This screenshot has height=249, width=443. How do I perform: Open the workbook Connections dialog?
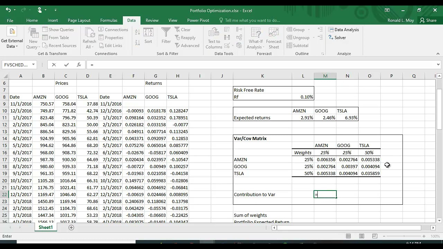[x=113, y=30]
